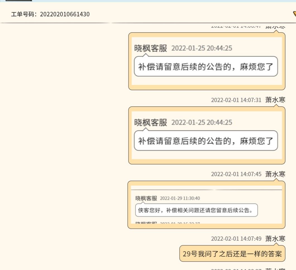Click the 2022-01-29 11:30:40 quoted timestamp
Viewport: 296px width, 270px height.
coord(180,198)
